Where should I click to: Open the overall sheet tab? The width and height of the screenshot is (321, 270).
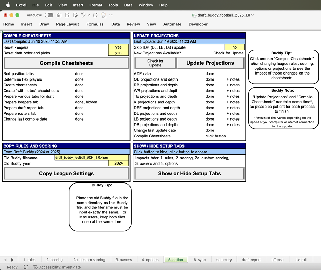pos(301,260)
